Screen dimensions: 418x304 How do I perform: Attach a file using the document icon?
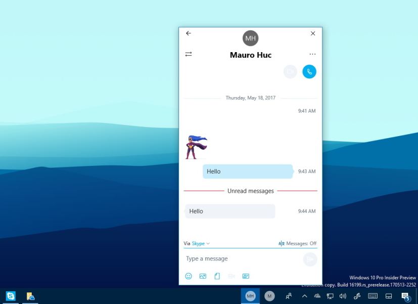coord(217,276)
